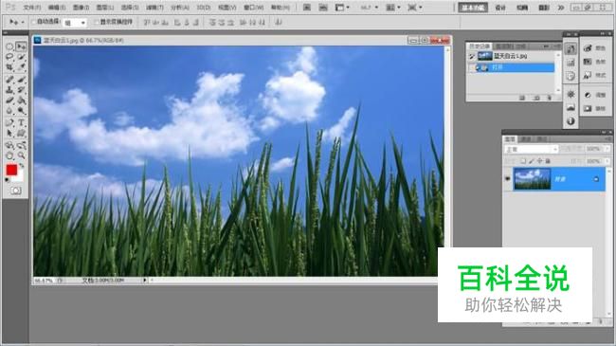Viewport: 616px width, 346px height.
Task: Open the Filter menu
Action: pyautogui.click(x=154, y=8)
